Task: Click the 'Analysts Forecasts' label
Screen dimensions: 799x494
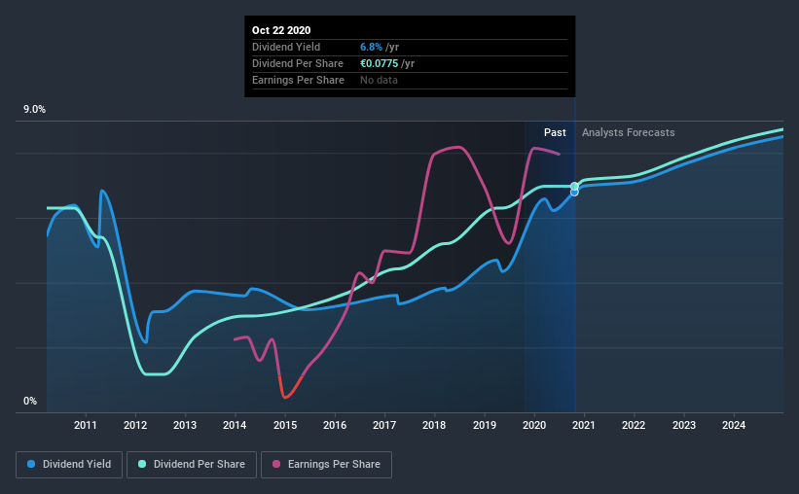Action: 629,132
